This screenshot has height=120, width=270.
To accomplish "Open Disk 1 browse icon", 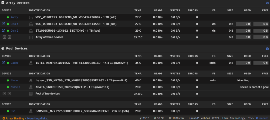I will point(3,24).
